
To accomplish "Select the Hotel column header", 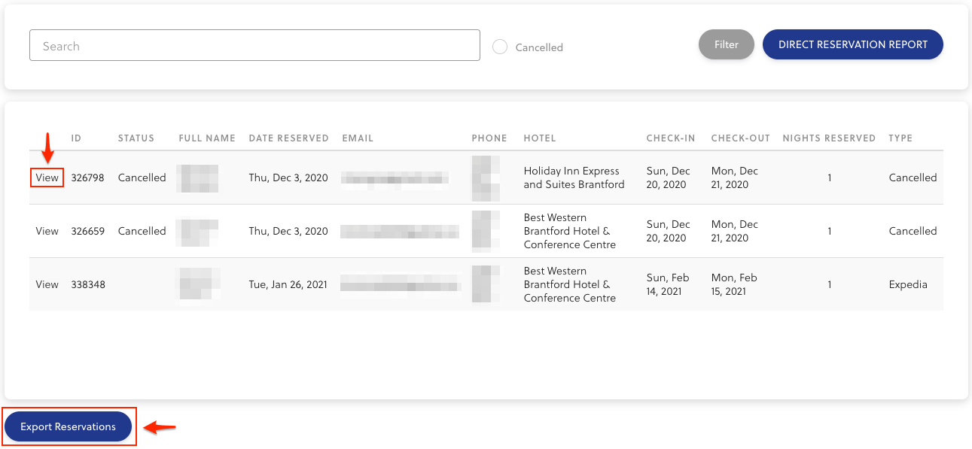I will click(539, 138).
